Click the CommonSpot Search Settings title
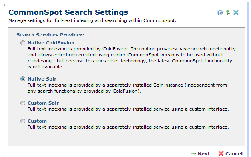This screenshot has height=157, width=251. tap(68, 12)
